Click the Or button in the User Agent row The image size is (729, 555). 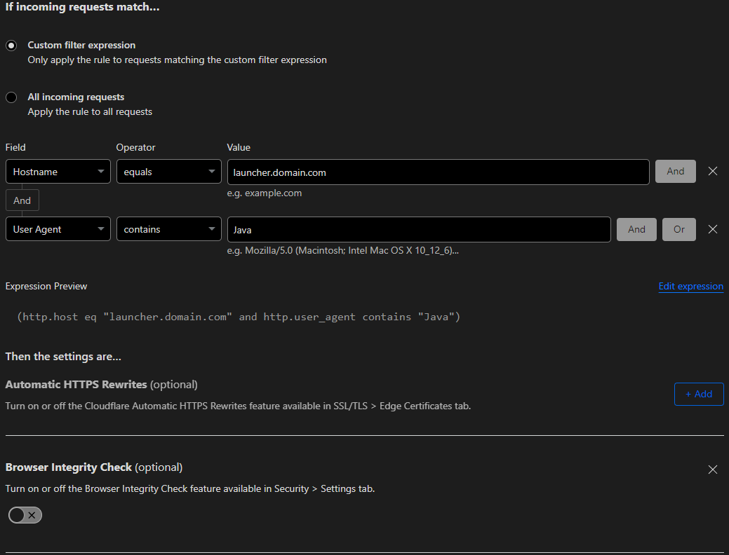pyautogui.click(x=678, y=229)
